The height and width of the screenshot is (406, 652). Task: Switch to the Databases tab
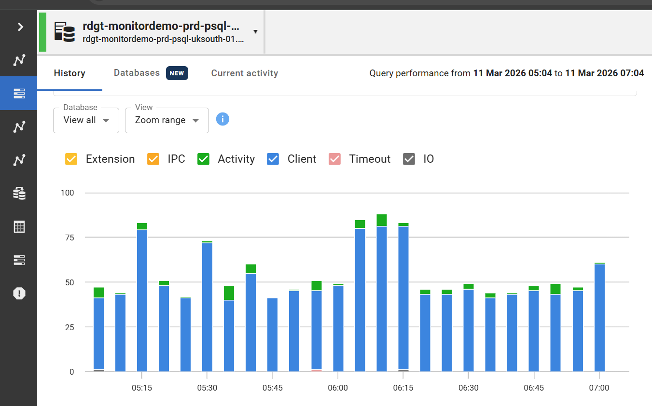[137, 73]
